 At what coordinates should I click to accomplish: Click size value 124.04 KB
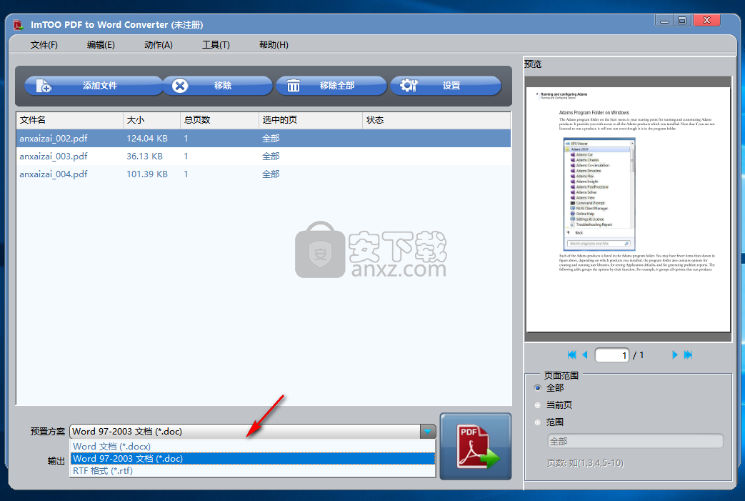(x=147, y=139)
